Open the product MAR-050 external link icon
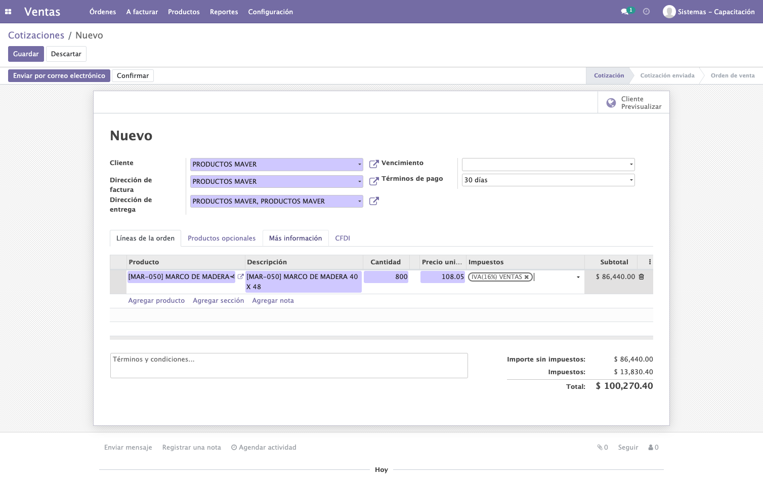The width and height of the screenshot is (763, 478). 241,276
